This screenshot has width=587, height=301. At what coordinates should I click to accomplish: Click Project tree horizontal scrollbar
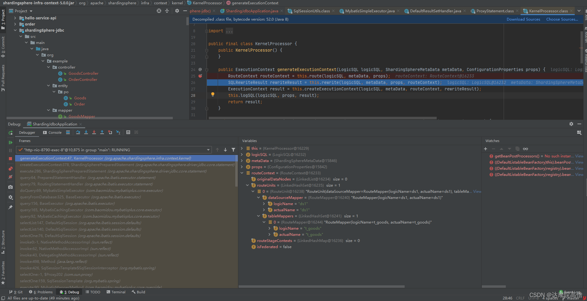[x=89, y=118]
